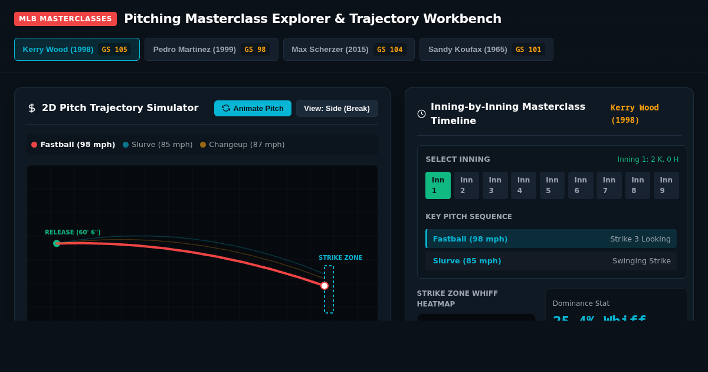Click the 'RELEASE (60' 6")' label
Viewport: 708px width, 372px height.
(x=73, y=233)
